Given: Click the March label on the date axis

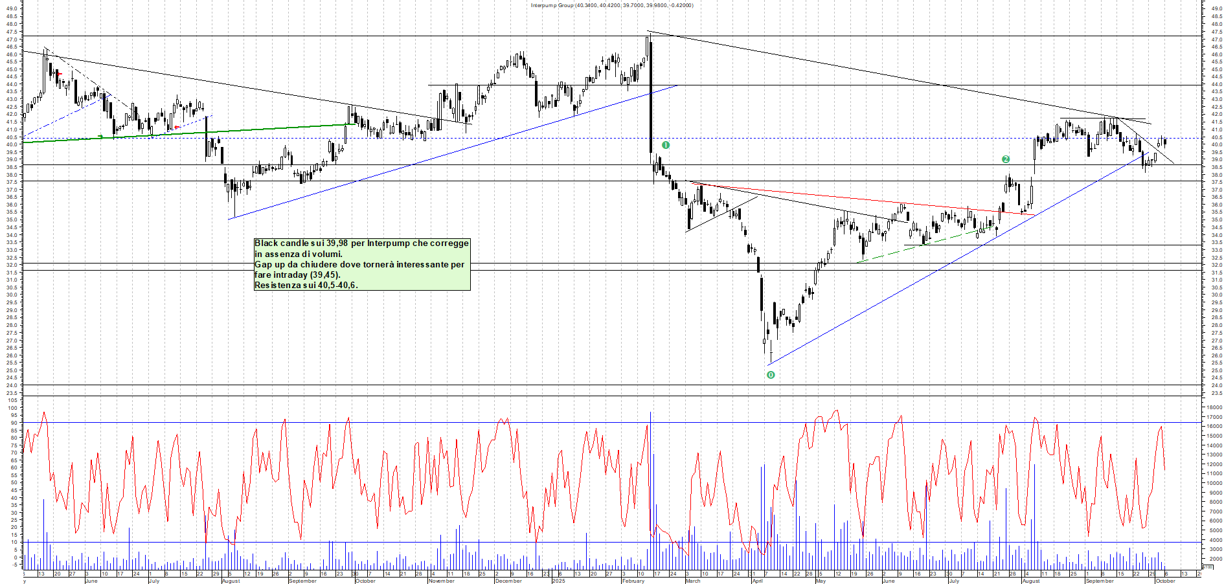Looking at the screenshot, I should point(693,581).
